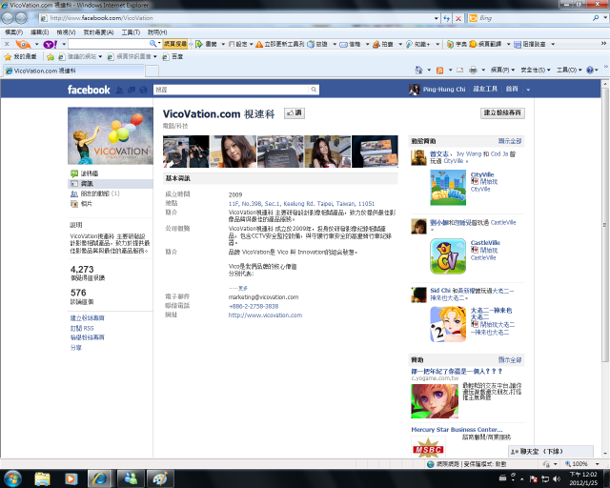Click the Like thumbs-up button by page title
610x488 pixels.
click(295, 113)
